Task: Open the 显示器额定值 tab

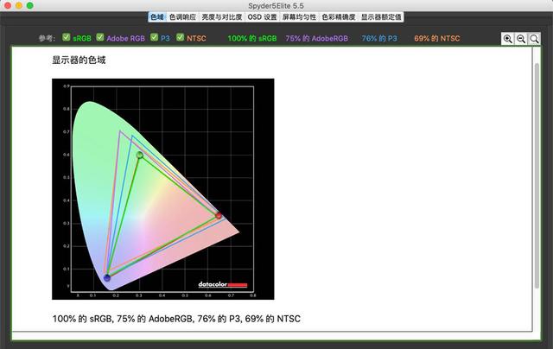Action: (381, 17)
